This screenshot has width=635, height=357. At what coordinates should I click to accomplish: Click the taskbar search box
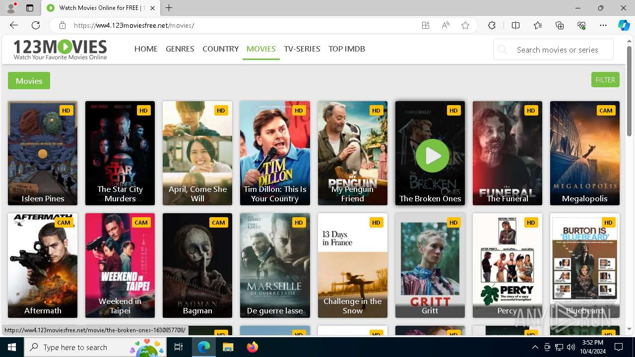click(96, 347)
